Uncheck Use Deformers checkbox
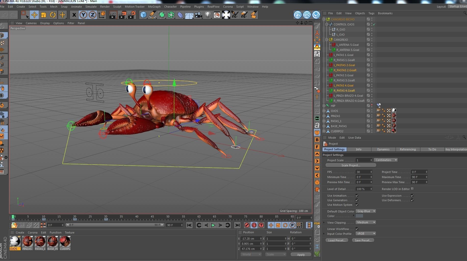This screenshot has width=467, height=261. [412, 200]
